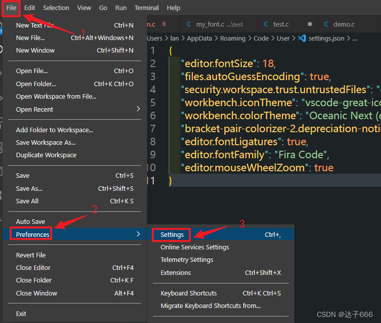Open the Run menu
This screenshot has height=323, width=381.
pos(121,8)
